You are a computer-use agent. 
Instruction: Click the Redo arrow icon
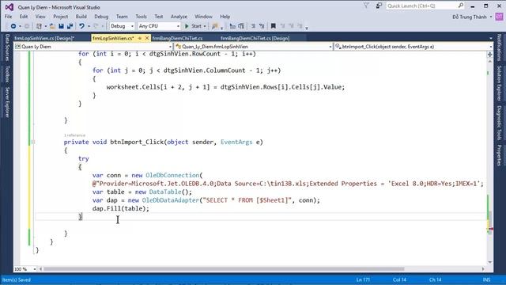(x=96, y=26)
